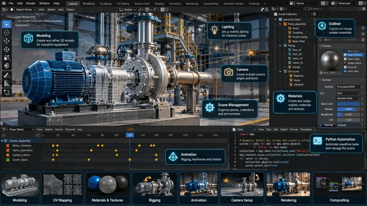367x206 pixels.
Task: Click the Scene datablock icon in top bar
Action: point(292,3)
